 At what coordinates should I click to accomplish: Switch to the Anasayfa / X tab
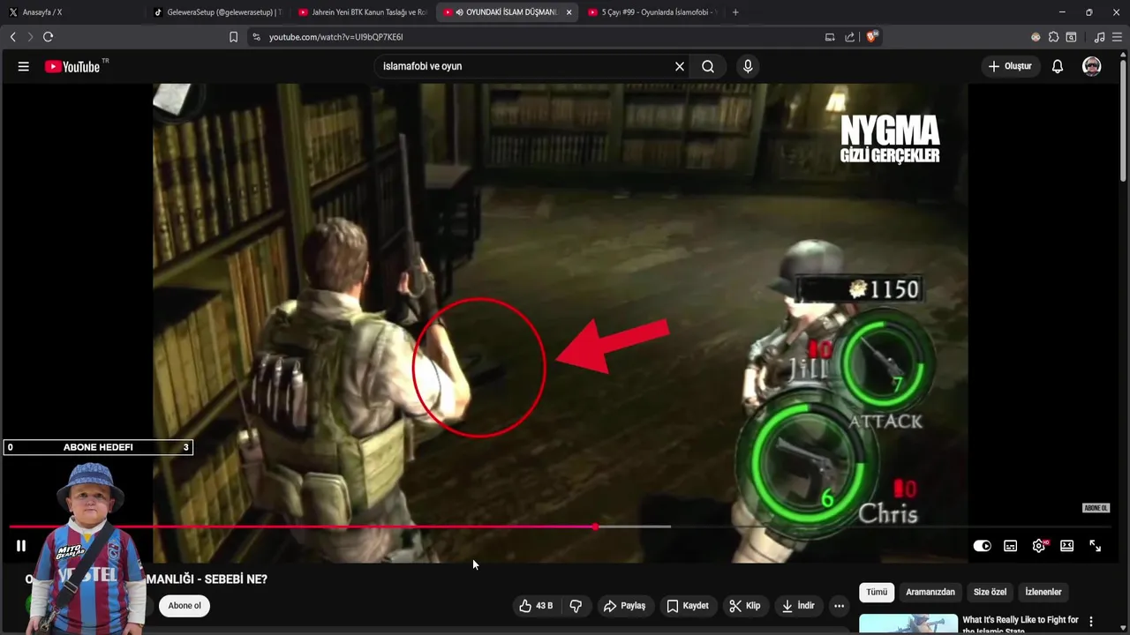pos(72,12)
